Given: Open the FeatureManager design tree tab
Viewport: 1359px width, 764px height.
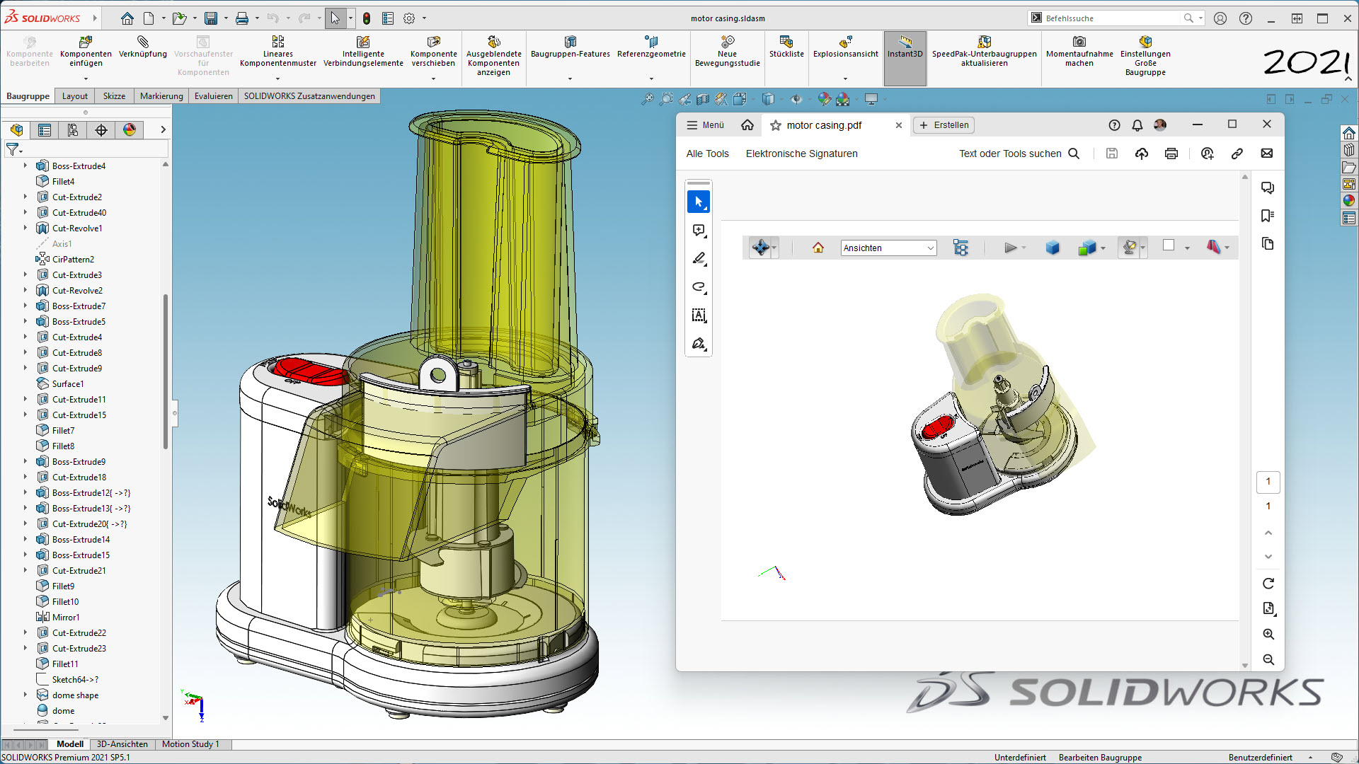Looking at the screenshot, I should tap(16, 130).
